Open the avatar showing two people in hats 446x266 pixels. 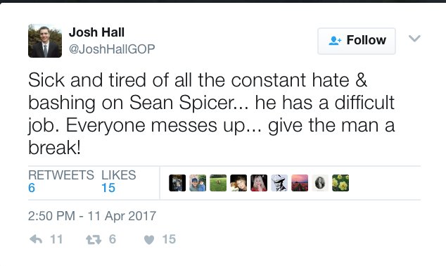tap(198, 183)
